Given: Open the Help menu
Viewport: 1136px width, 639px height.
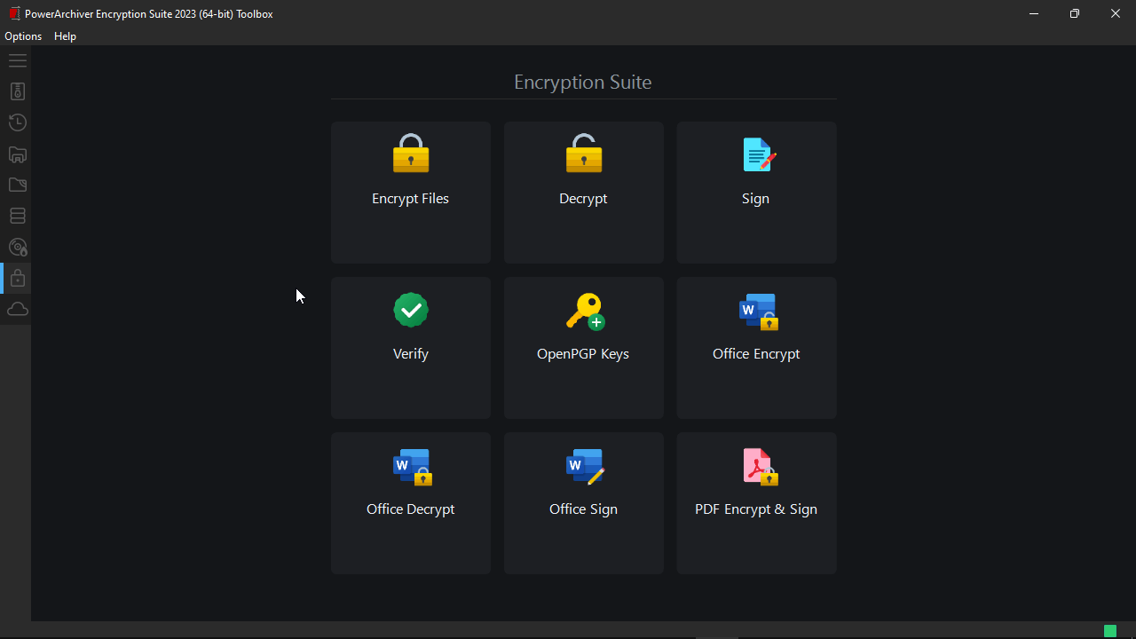Looking at the screenshot, I should (x=65, y=36).
